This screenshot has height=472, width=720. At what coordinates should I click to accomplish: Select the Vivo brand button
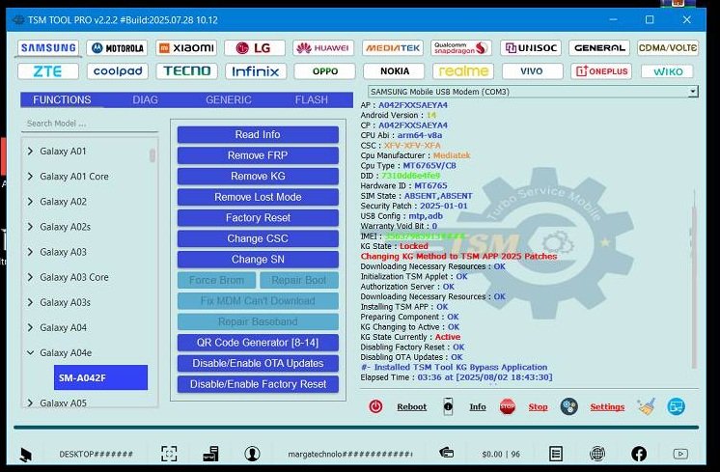coord(532,71)
